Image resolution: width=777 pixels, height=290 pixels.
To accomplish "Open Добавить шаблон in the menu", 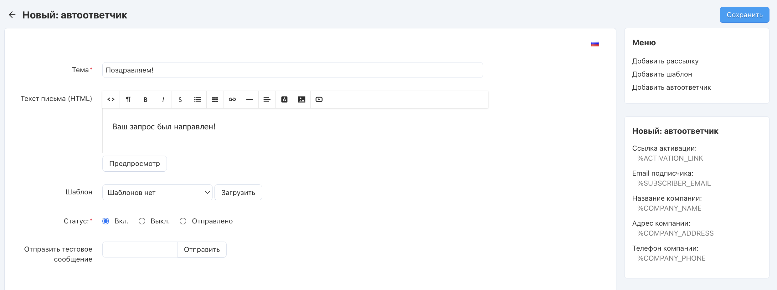I will 662,74.
